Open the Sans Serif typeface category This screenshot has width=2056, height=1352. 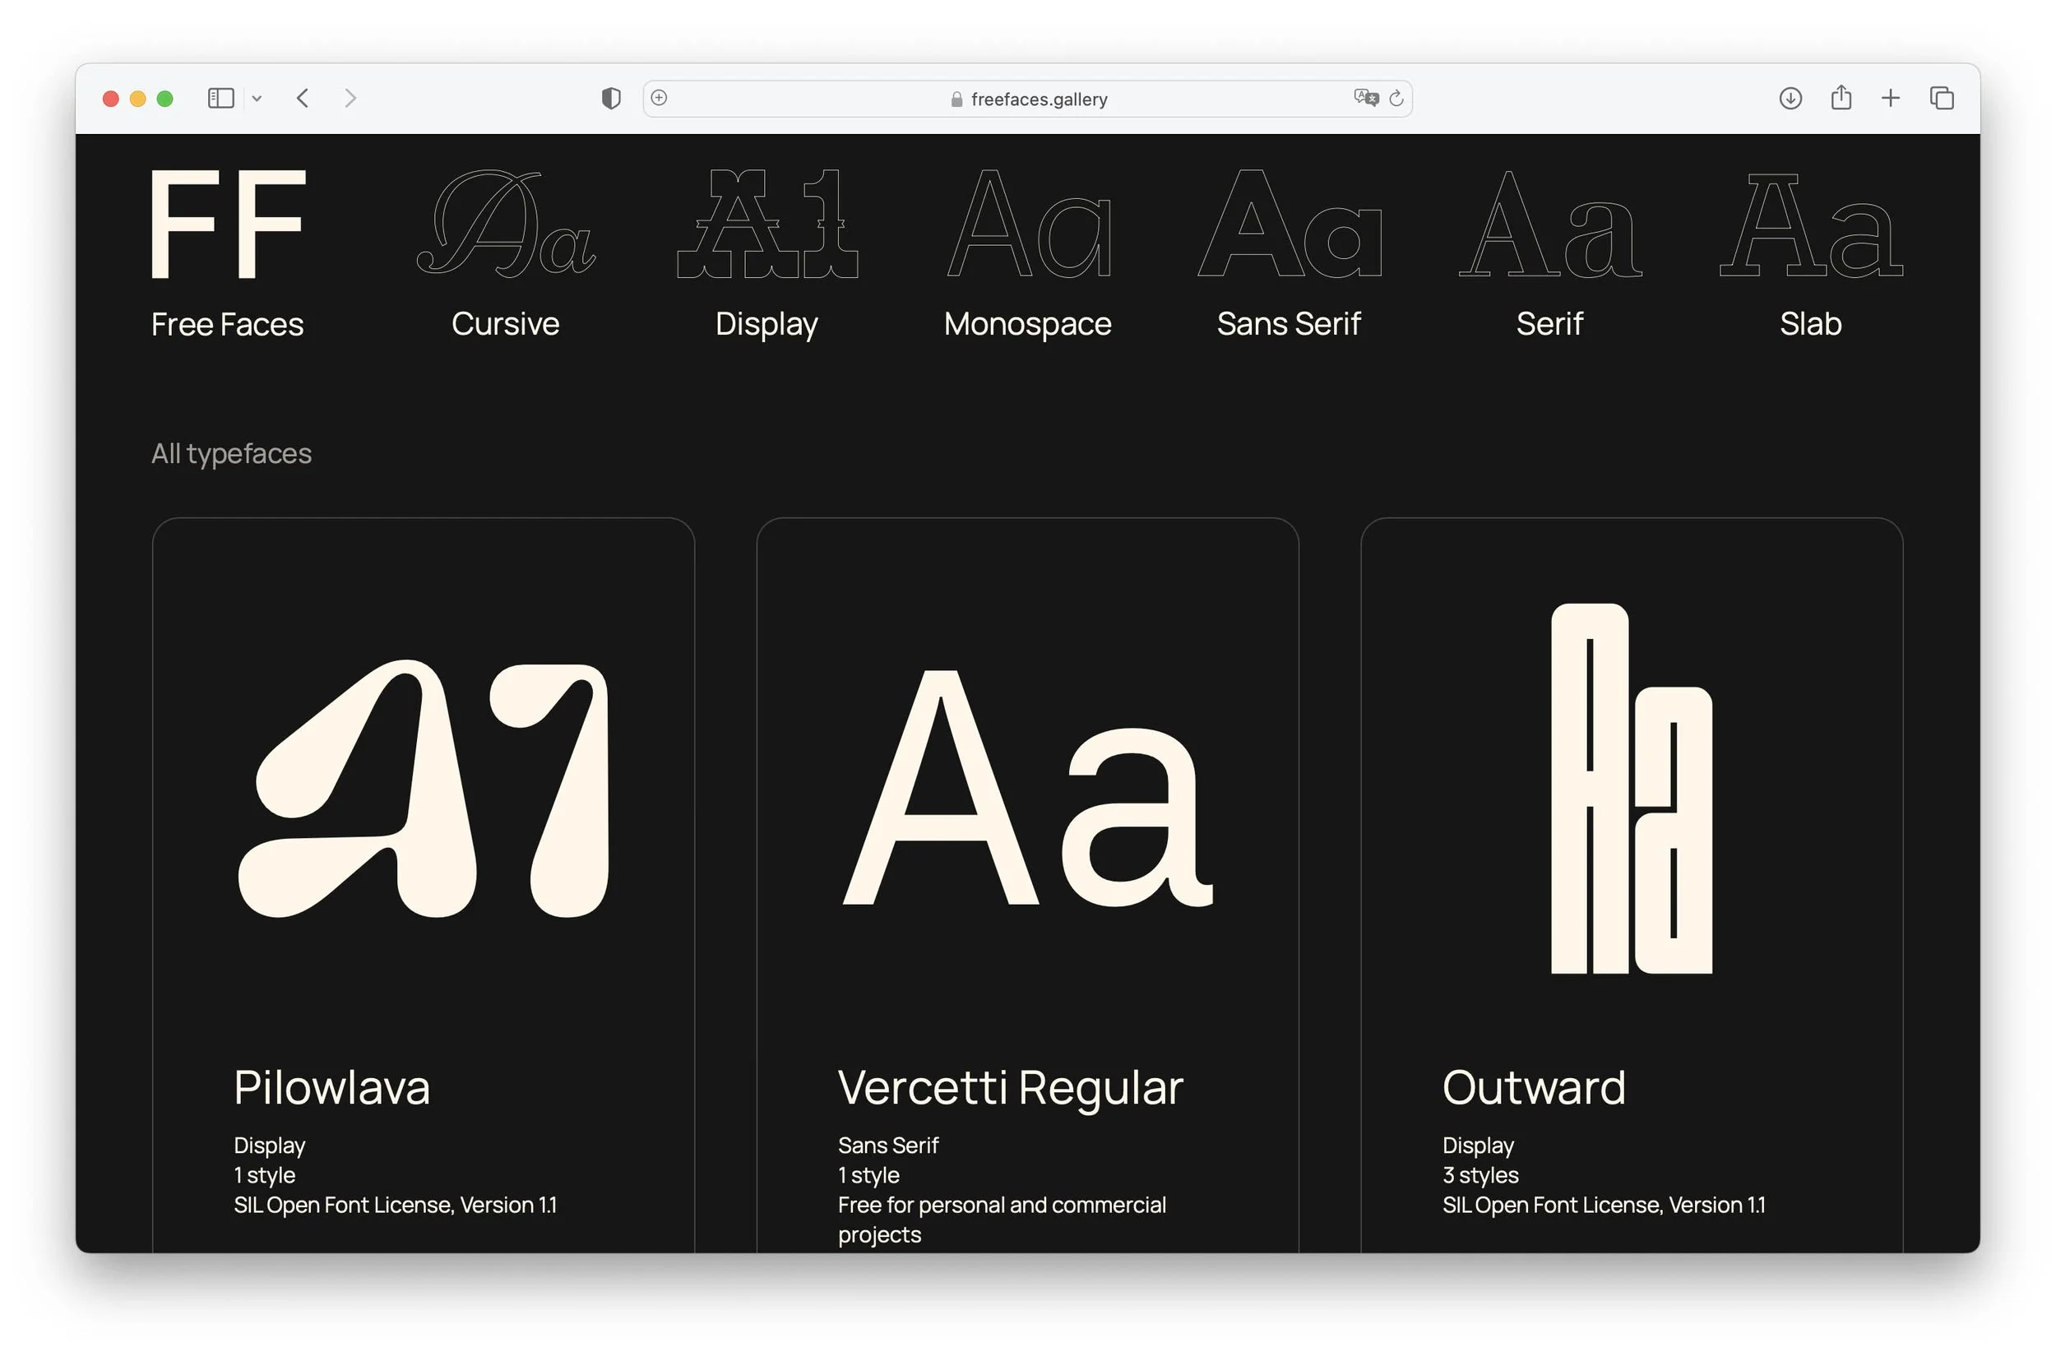(1289, 251)
